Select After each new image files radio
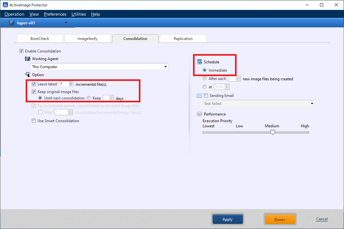Screen dimensions: 344x229 [205, 78]
